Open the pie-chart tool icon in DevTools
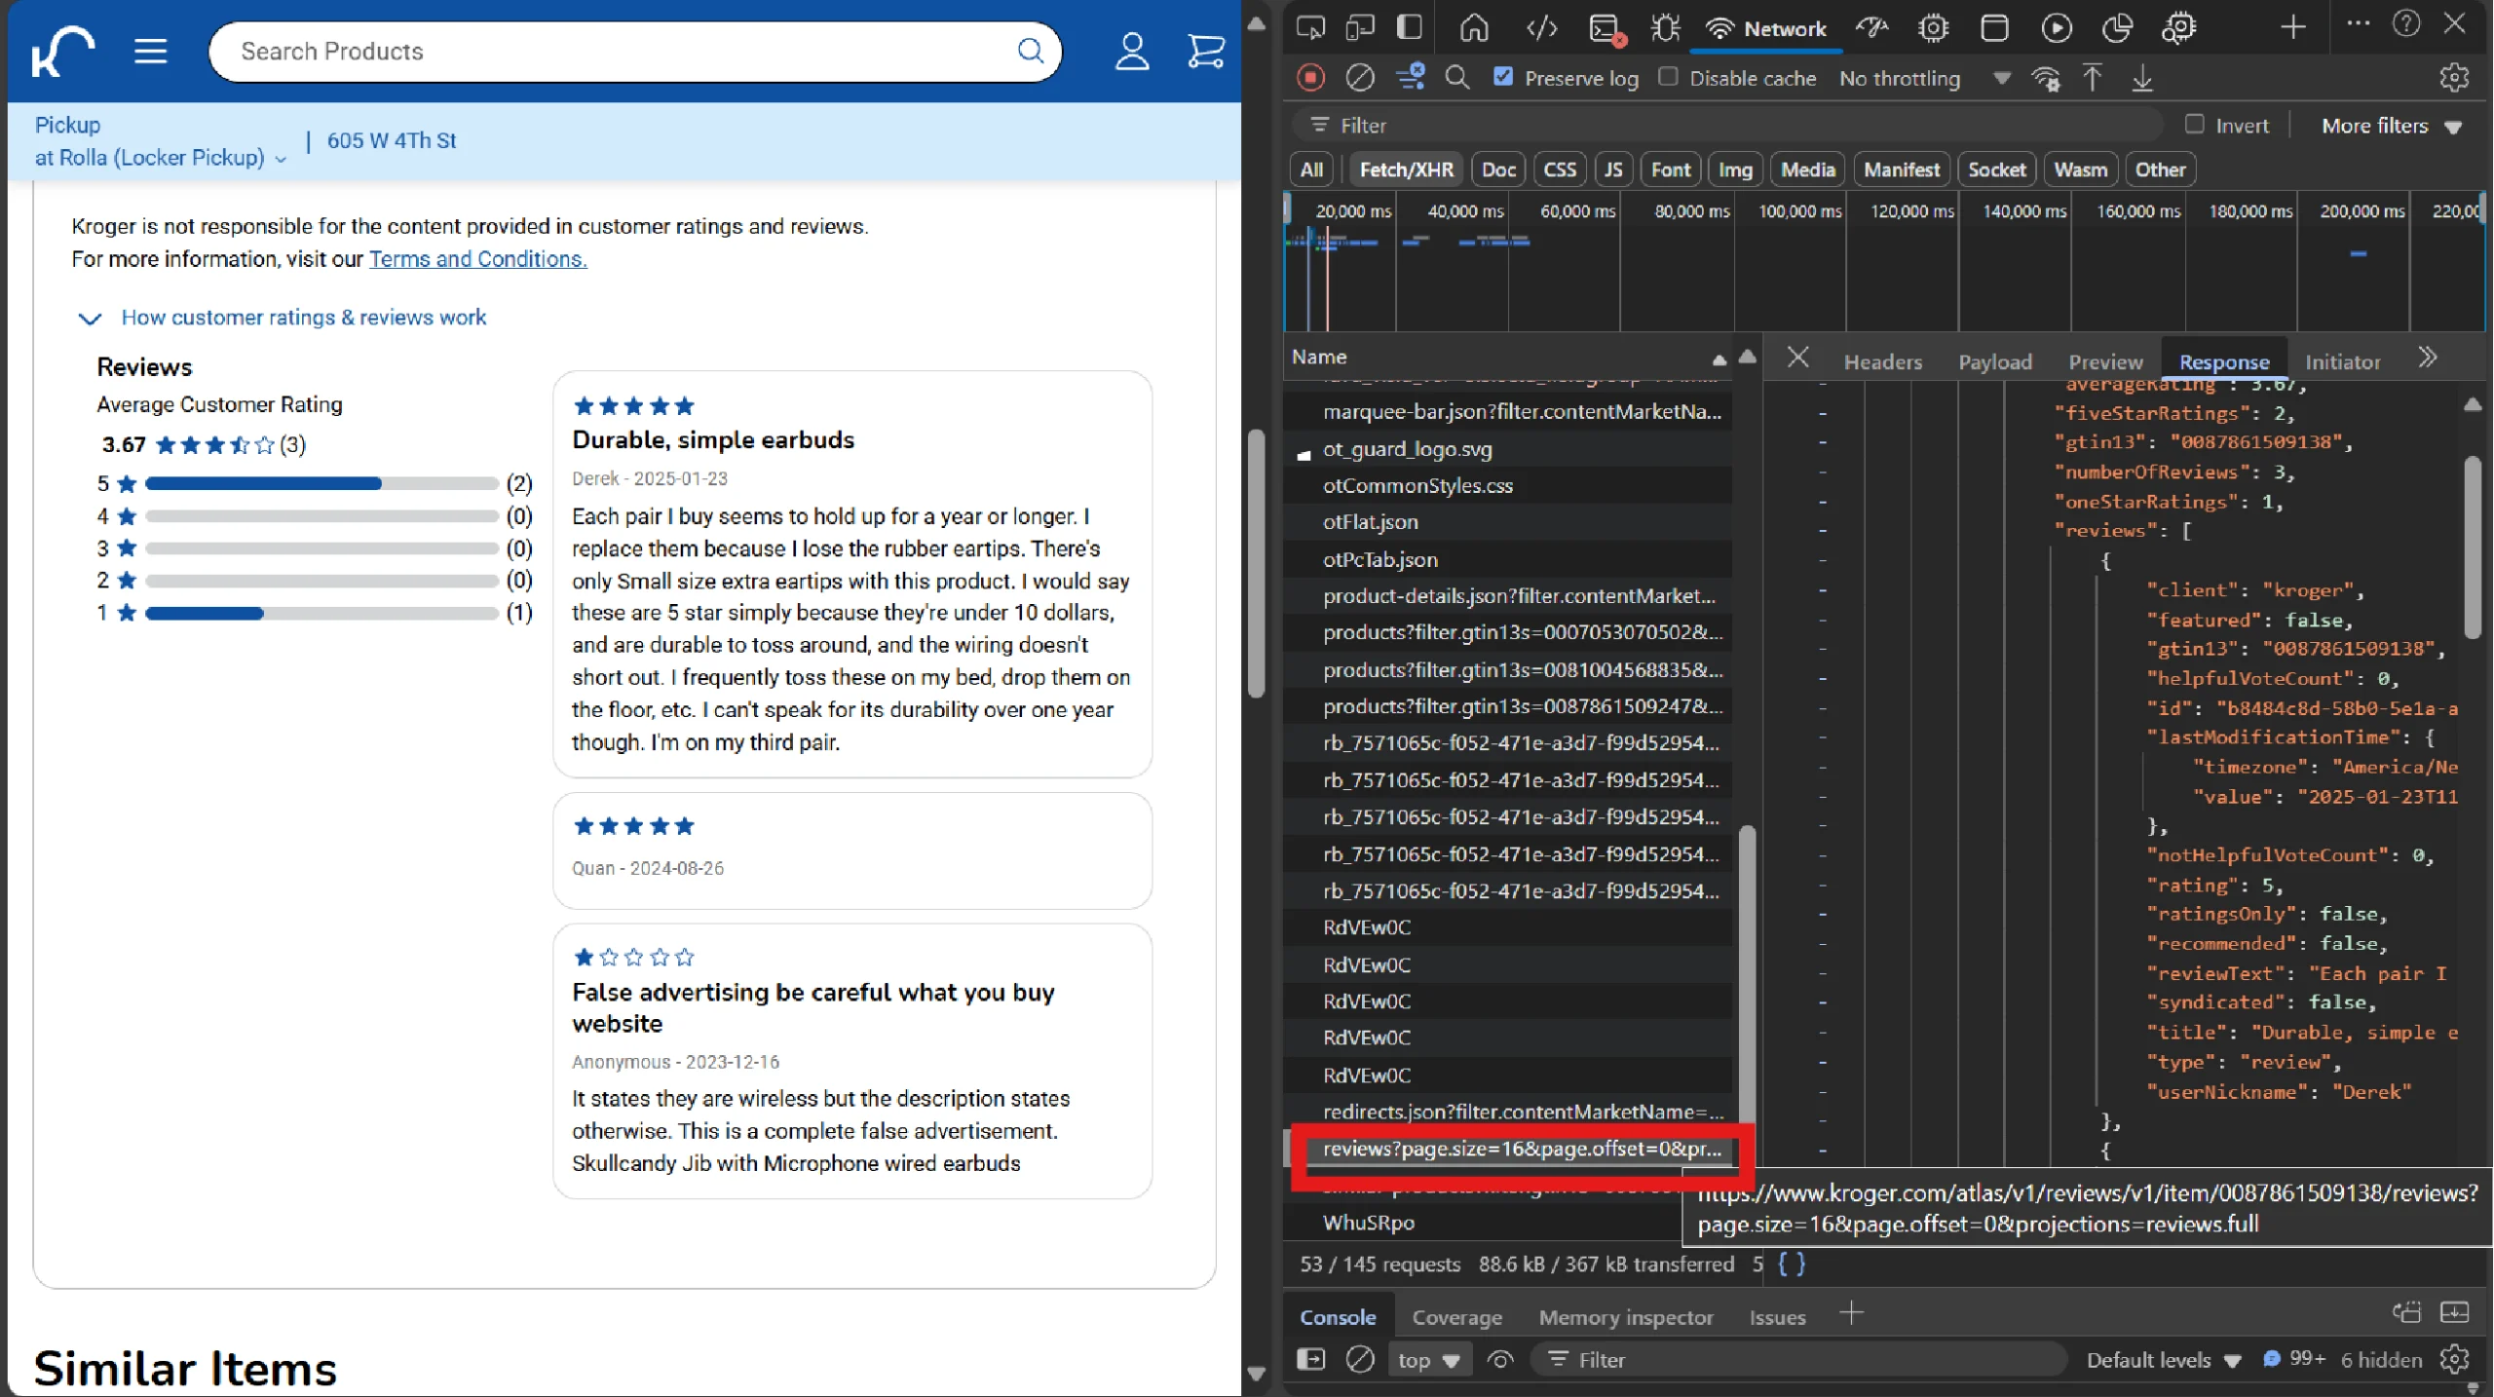 pos(2117,28)
